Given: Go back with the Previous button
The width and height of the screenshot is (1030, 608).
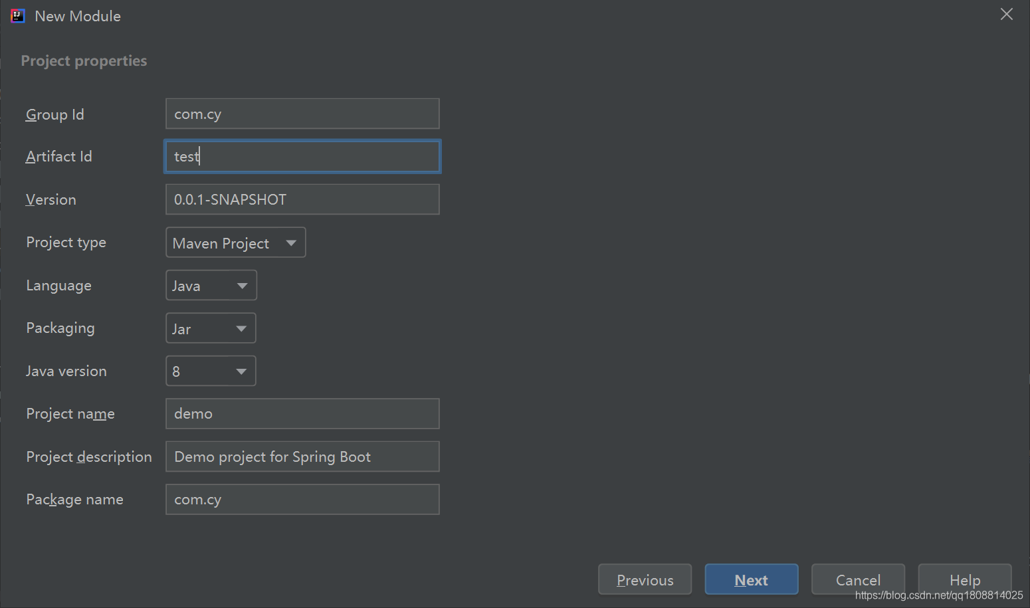Looking at the screenshot, I should [x=645, y=579].
